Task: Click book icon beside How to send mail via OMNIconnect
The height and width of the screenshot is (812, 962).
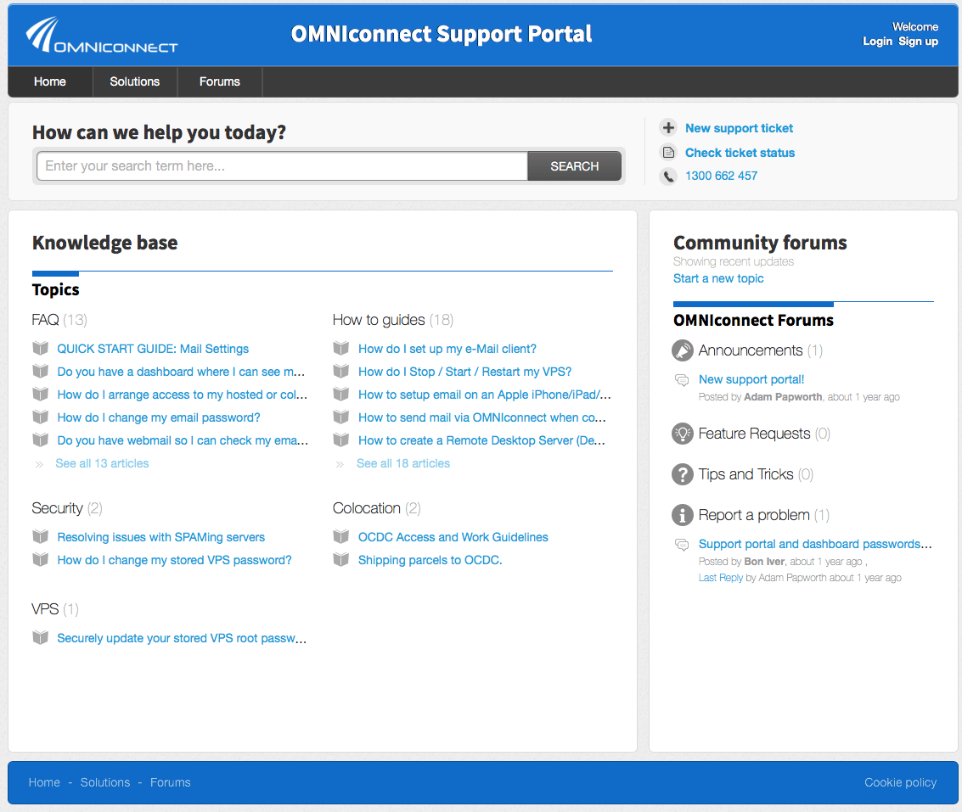Action: click(x=341, y=417)
